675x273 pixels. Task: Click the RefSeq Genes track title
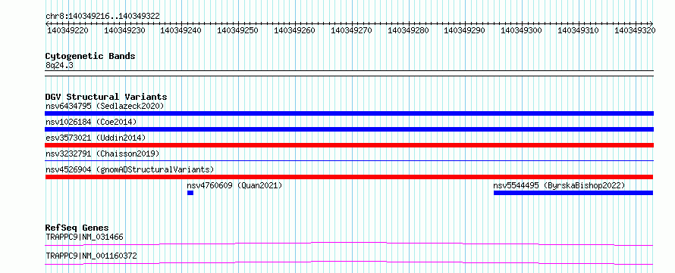tap(77, 228)
